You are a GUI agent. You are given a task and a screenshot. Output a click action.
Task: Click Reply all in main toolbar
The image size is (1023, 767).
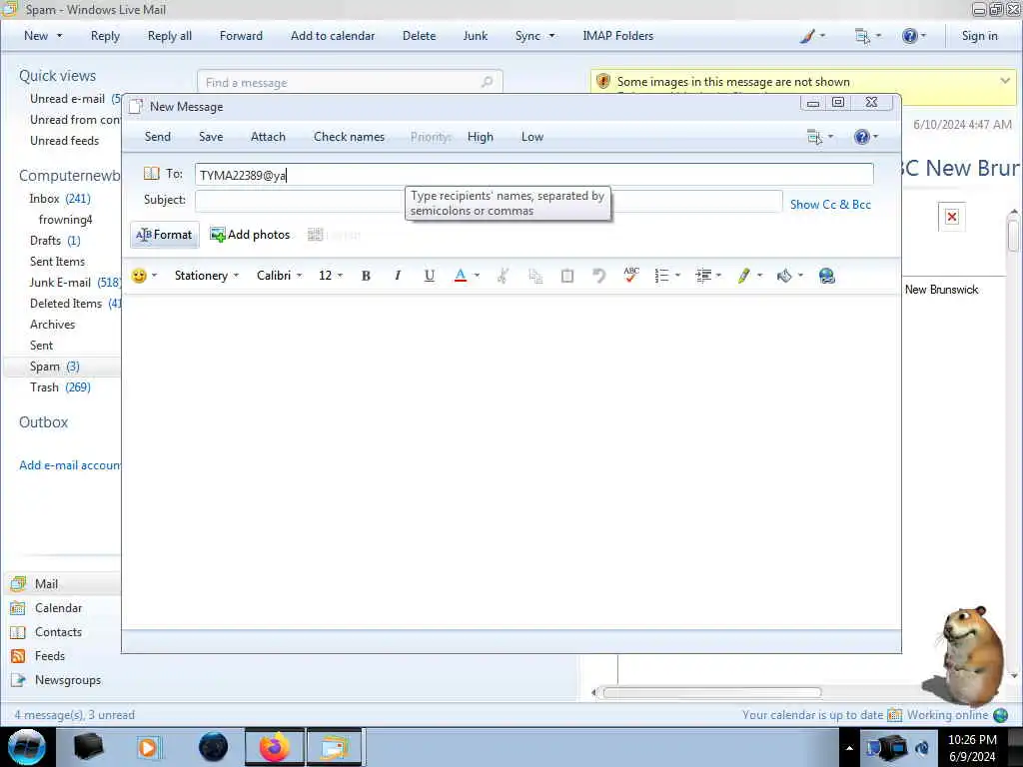[170, 36]
